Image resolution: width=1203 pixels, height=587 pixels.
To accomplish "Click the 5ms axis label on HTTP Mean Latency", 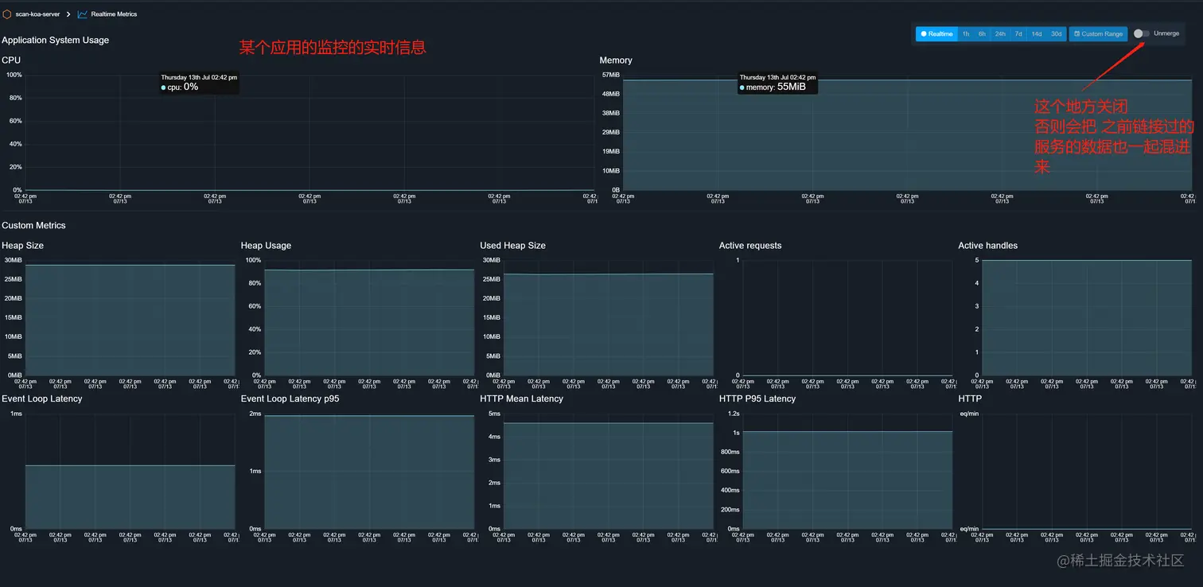I will (493, 414).
